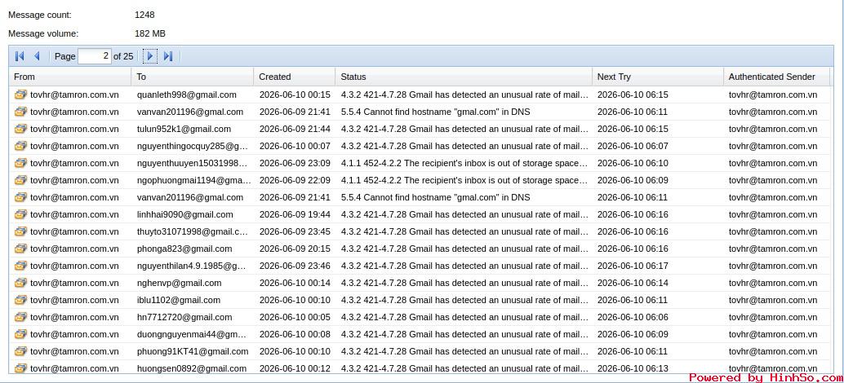Click mail icon for nguyenthingocquy285 row
The width and height of the screenshot is (844, 383).
20,146
